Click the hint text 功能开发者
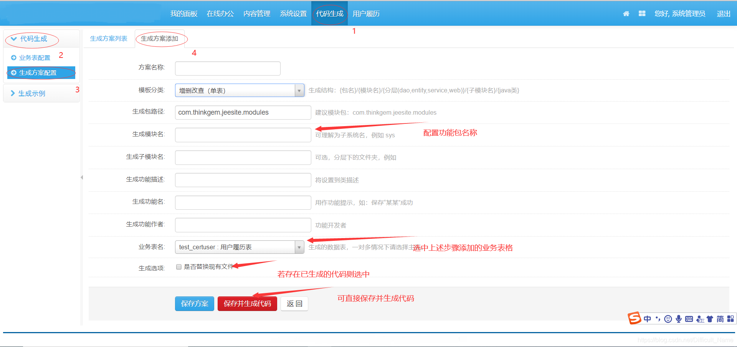 [x=330, y=225]
